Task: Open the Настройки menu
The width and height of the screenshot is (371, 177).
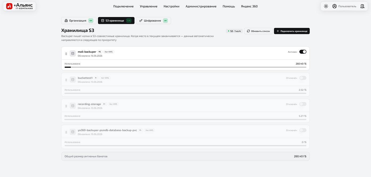Action: coord(172,6)
